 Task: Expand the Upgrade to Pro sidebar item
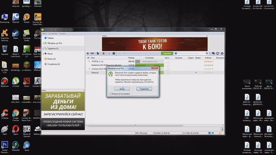coord(43,43)
